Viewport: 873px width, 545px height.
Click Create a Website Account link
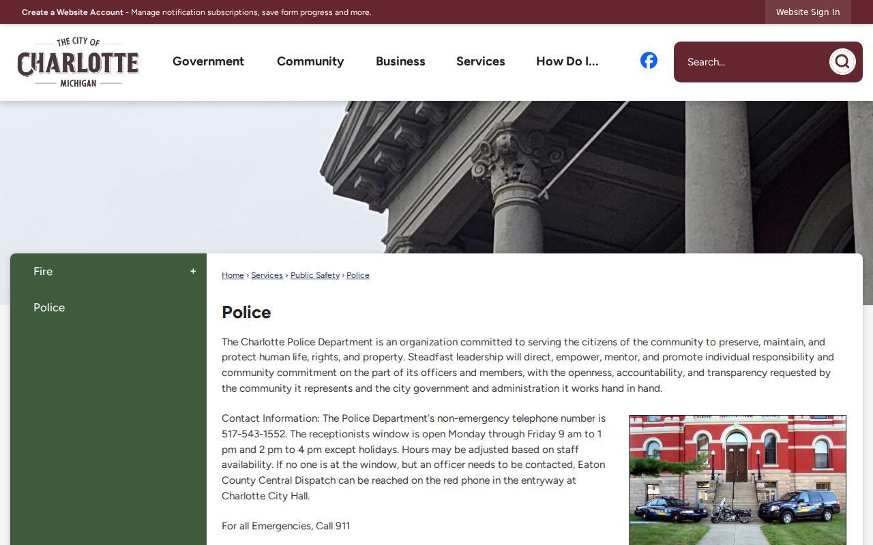pyautogui.click(x=72, y=12)
